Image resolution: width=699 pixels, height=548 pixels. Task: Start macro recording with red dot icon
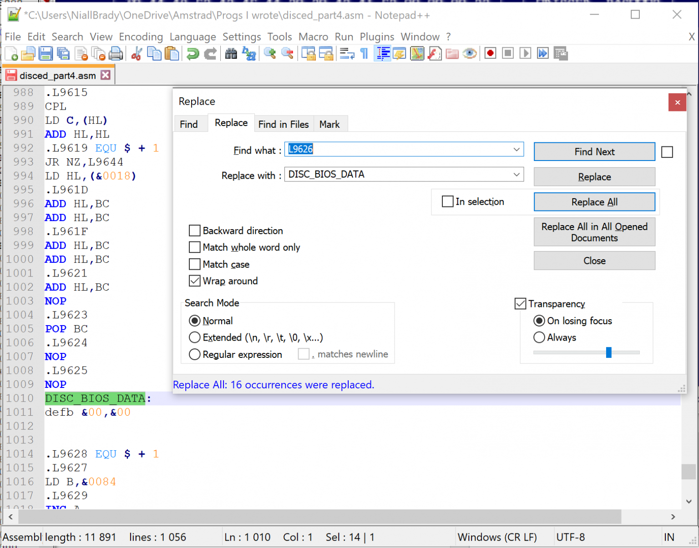(x=490, y=54)
